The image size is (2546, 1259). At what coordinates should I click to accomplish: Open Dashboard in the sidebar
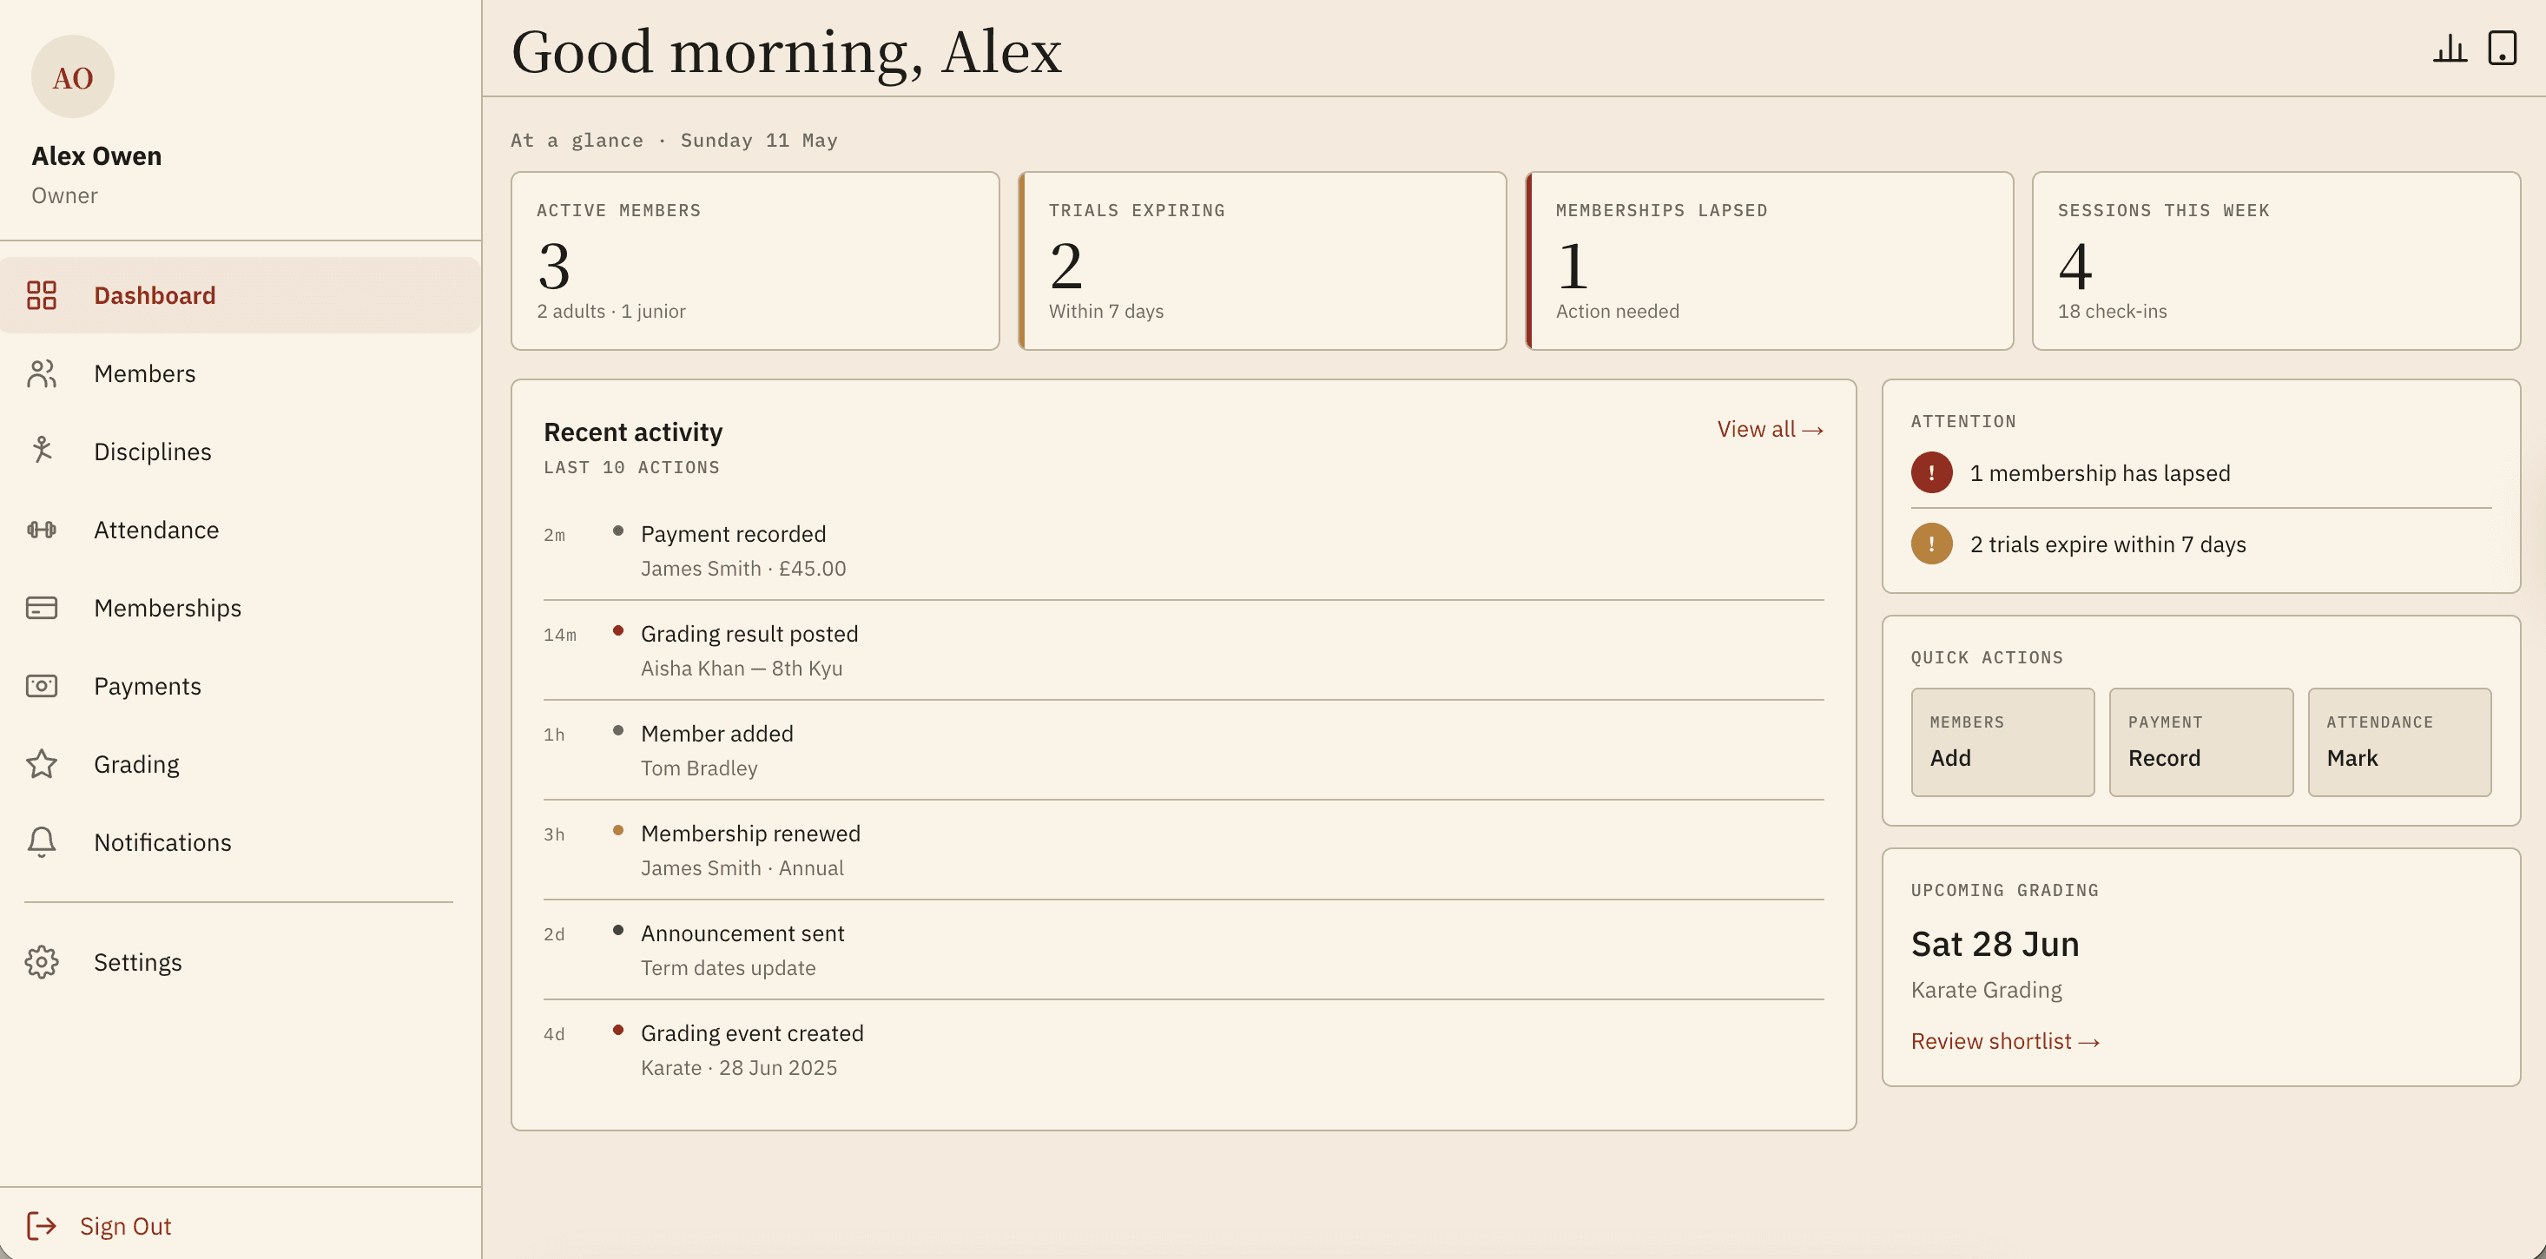[x=241, y=295]
